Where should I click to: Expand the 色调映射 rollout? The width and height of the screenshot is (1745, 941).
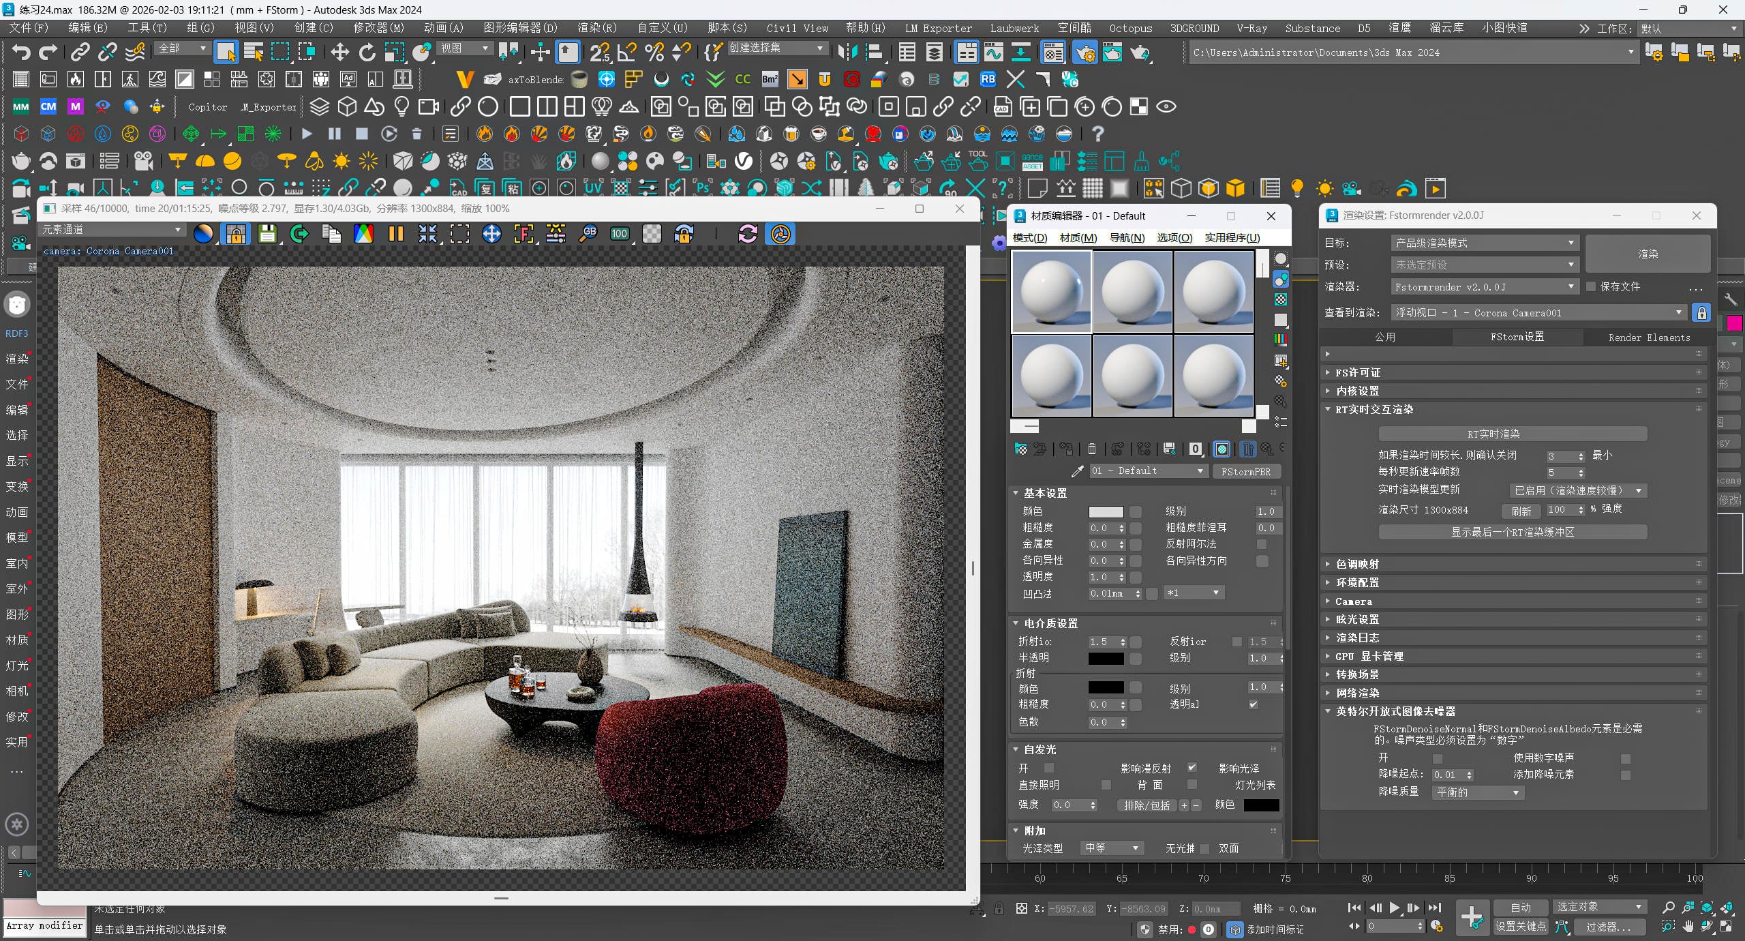pyautogui.click(x=1356, y=564)
